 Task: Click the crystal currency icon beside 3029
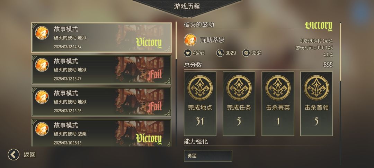tap(220, 53)
